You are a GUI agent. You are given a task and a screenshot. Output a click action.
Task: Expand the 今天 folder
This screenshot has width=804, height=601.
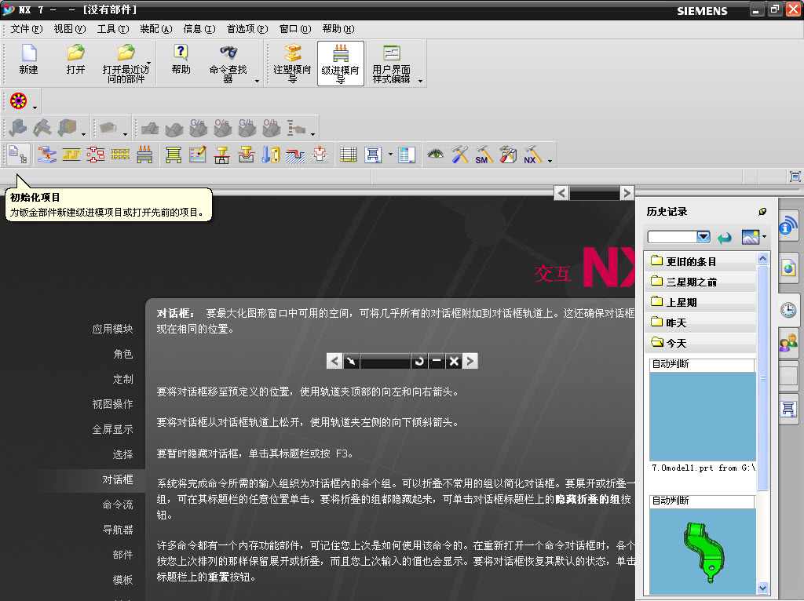click(x=700, y=343)
